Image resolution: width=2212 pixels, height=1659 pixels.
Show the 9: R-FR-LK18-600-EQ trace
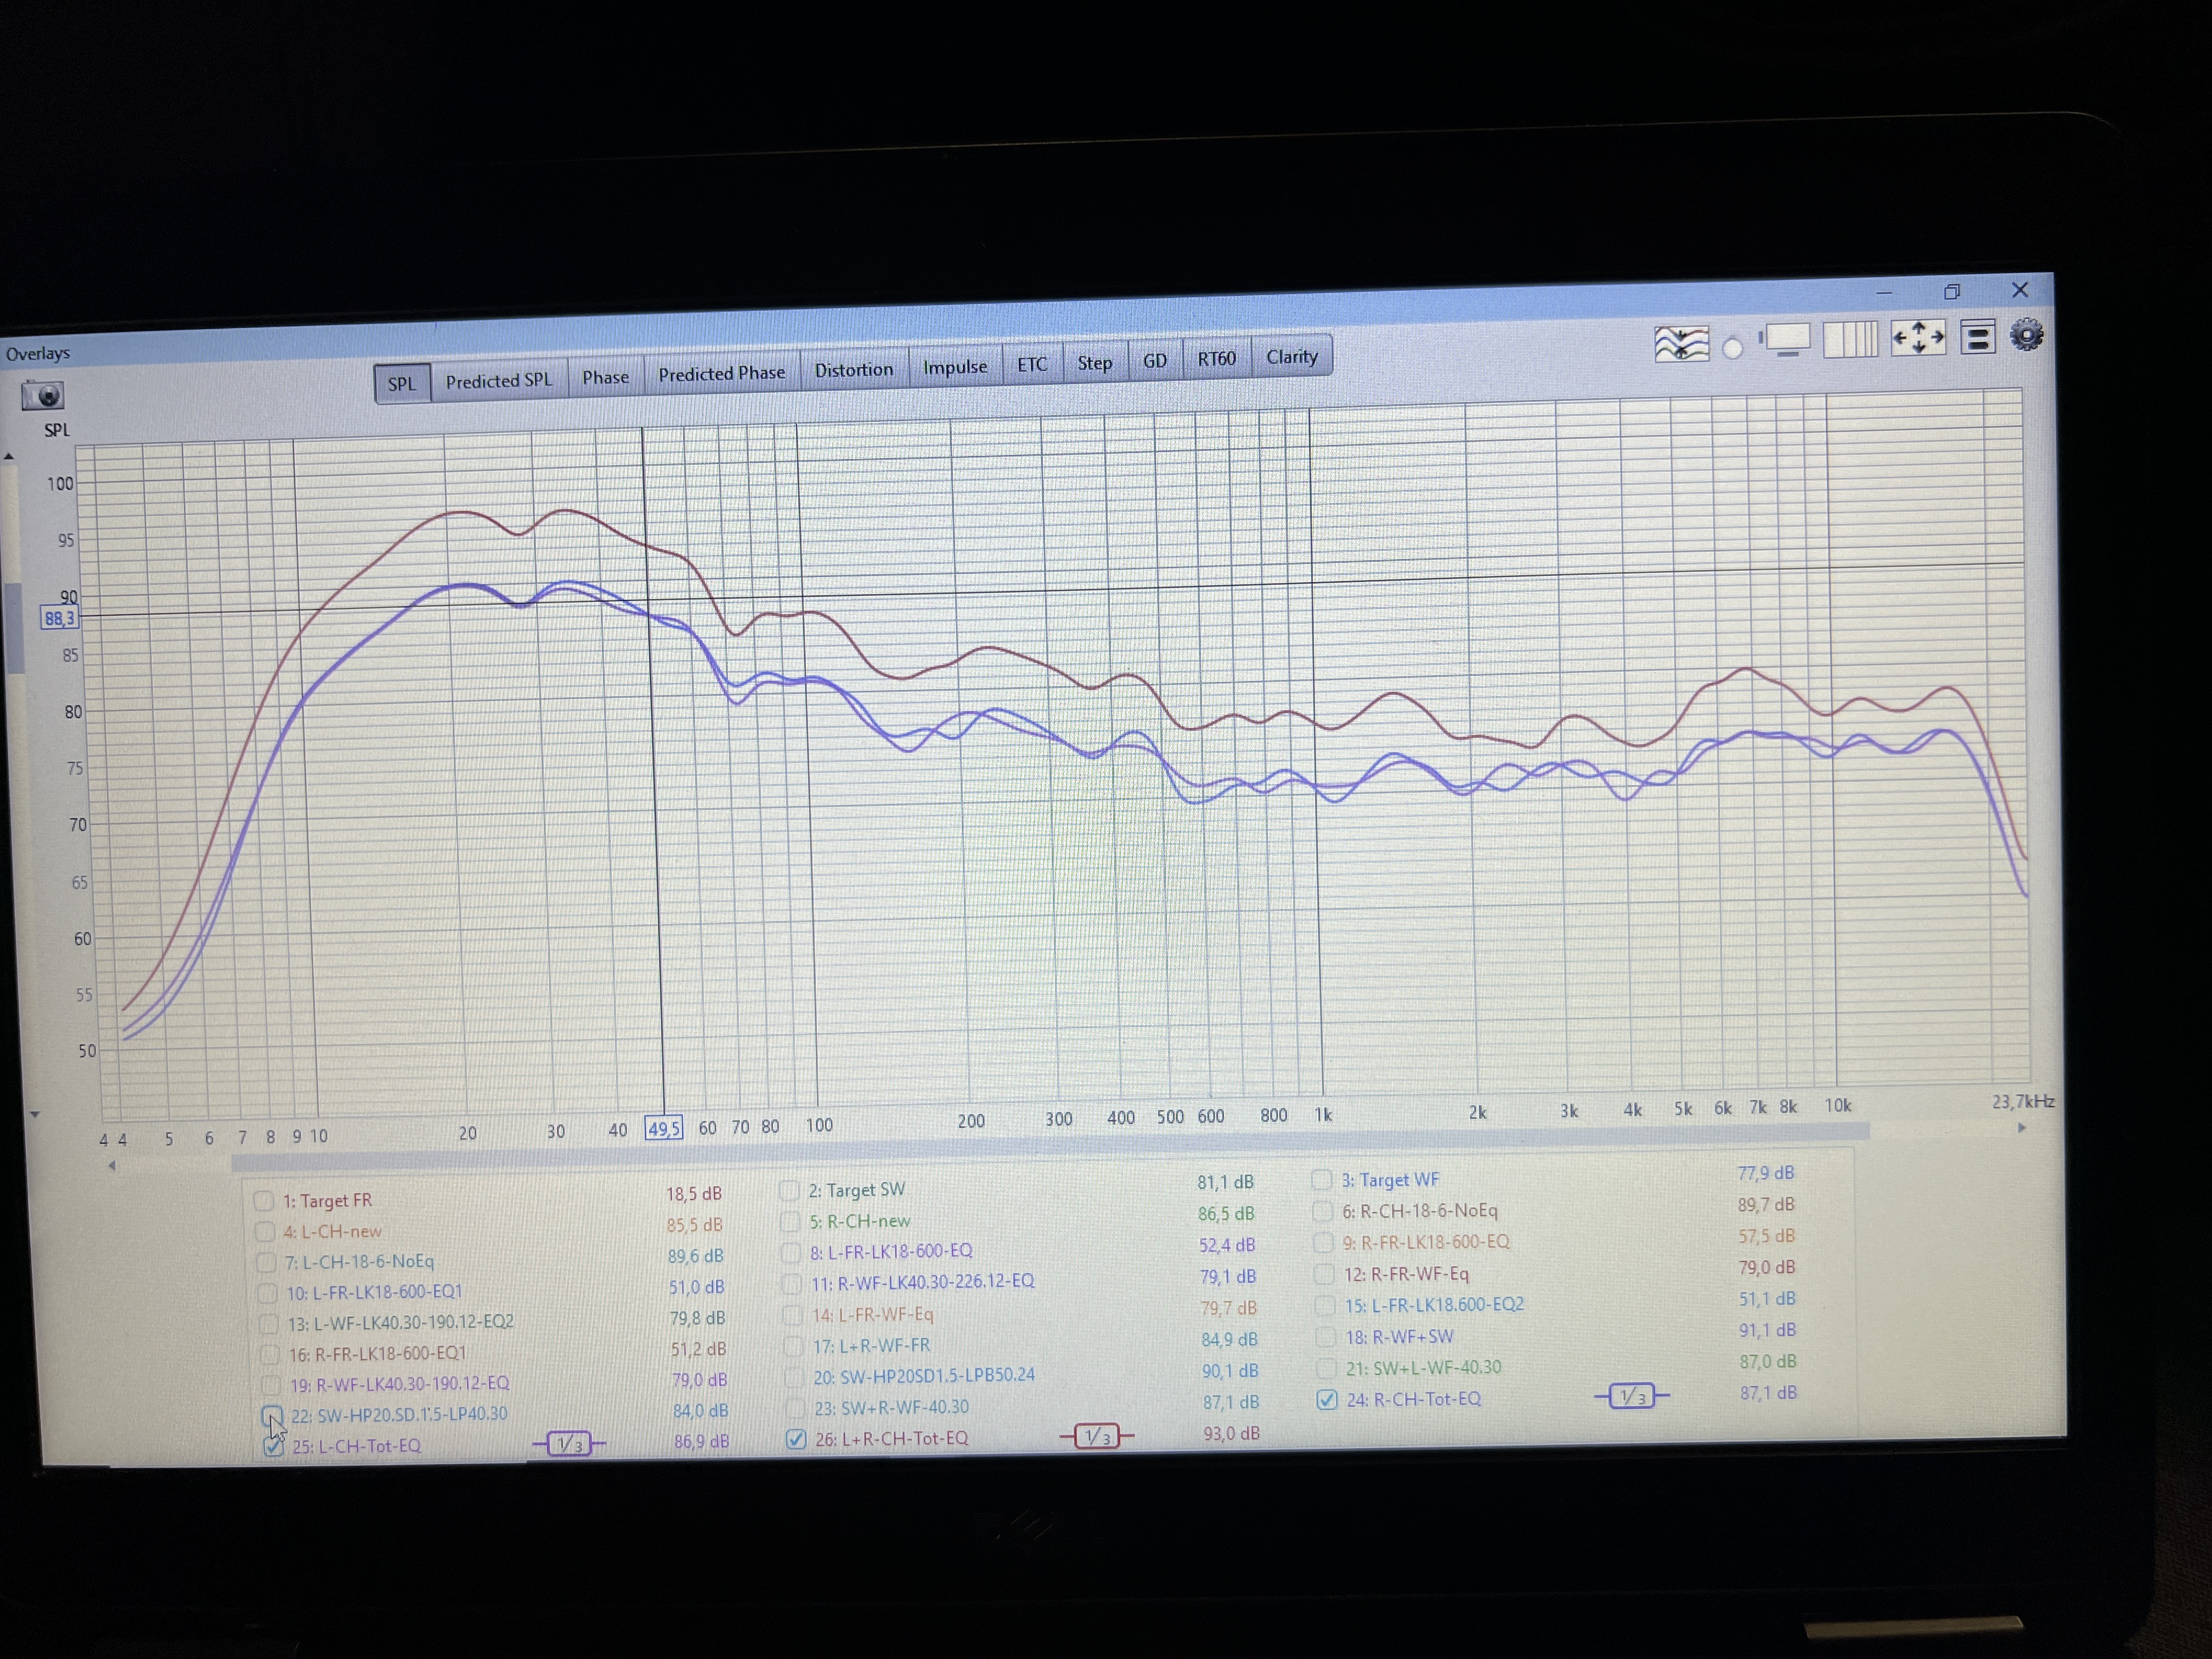pyautogui.click(x=1323, y=1242)
